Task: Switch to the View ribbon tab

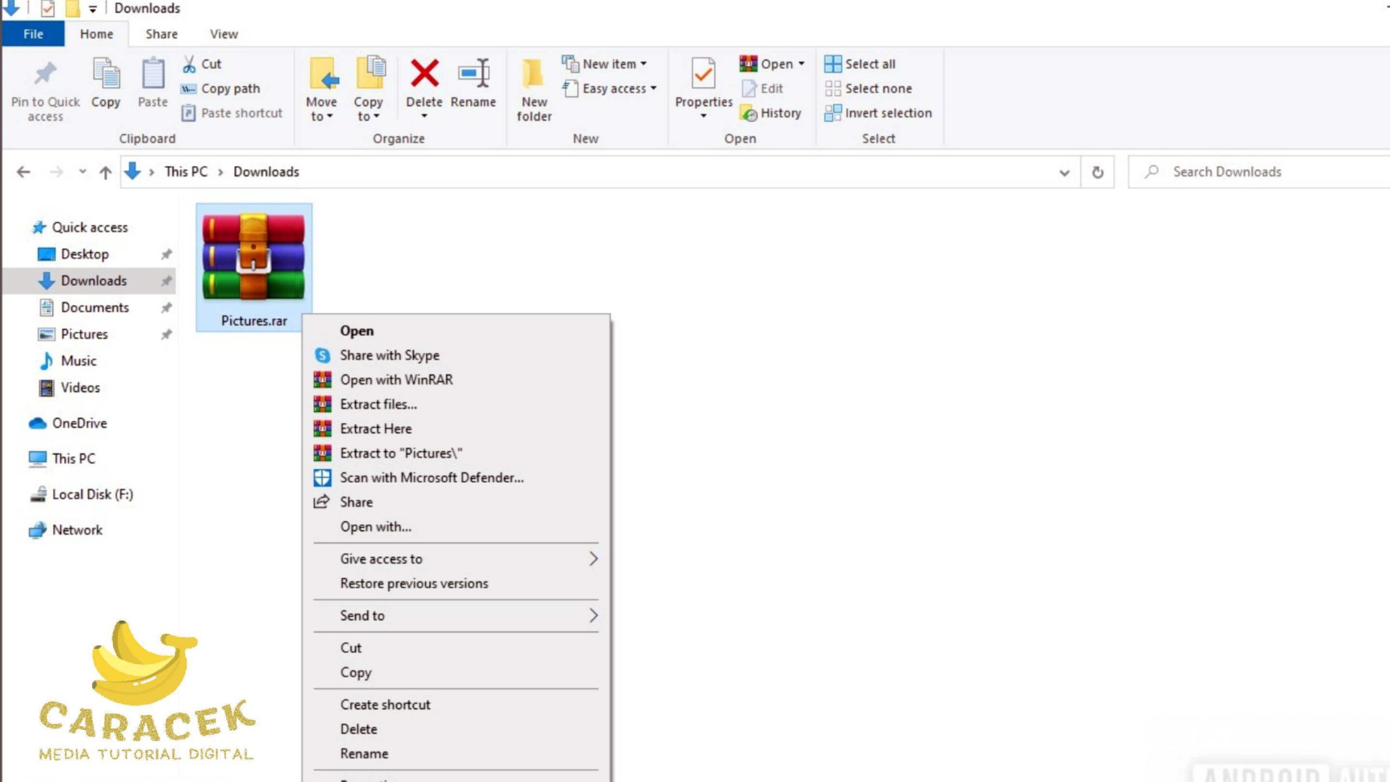Action: 224,34
